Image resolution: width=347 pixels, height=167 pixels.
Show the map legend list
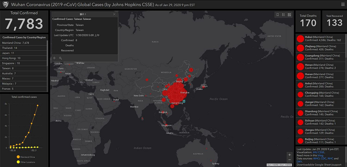coord(283,15)
